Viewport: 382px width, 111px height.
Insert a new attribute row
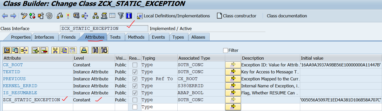(35, 50)
